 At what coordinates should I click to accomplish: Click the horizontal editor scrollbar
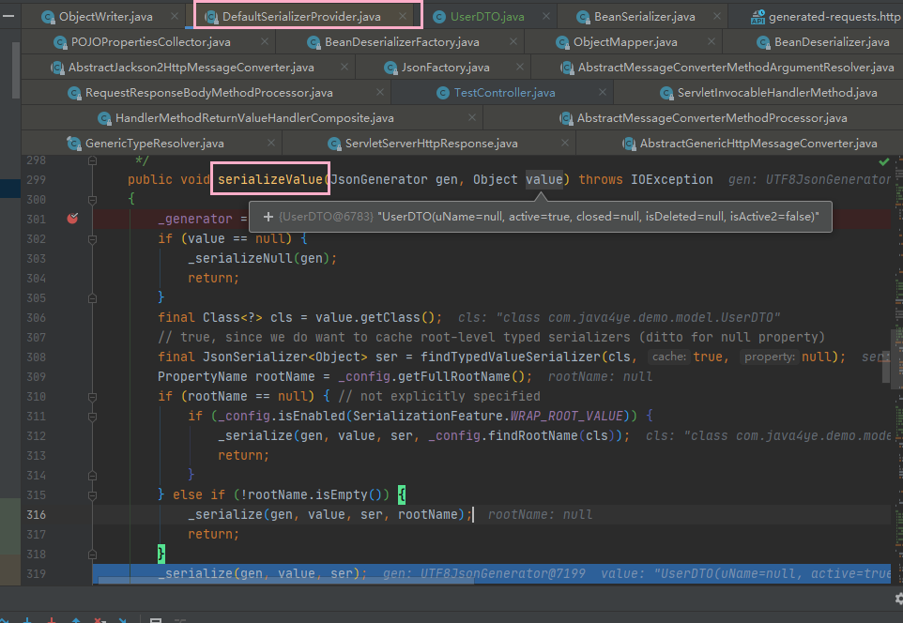click(x=285, y=581)
